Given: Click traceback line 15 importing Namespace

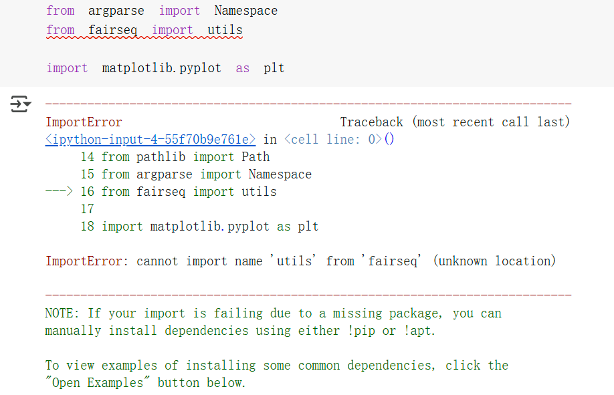Looking at the screenshot, I should (x=206, y=174).
